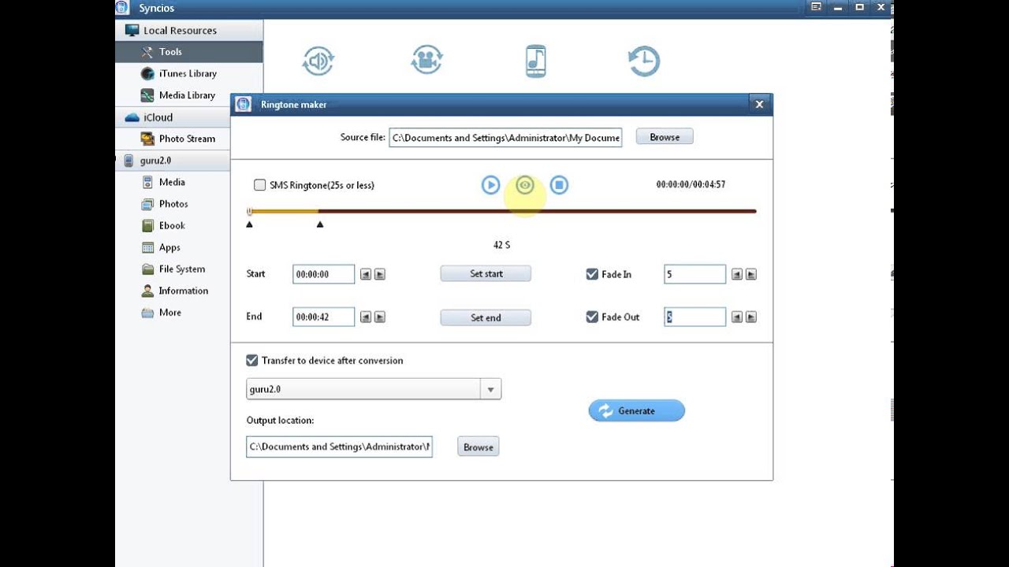Decrease the Start time stepper

tap(365, 274)
